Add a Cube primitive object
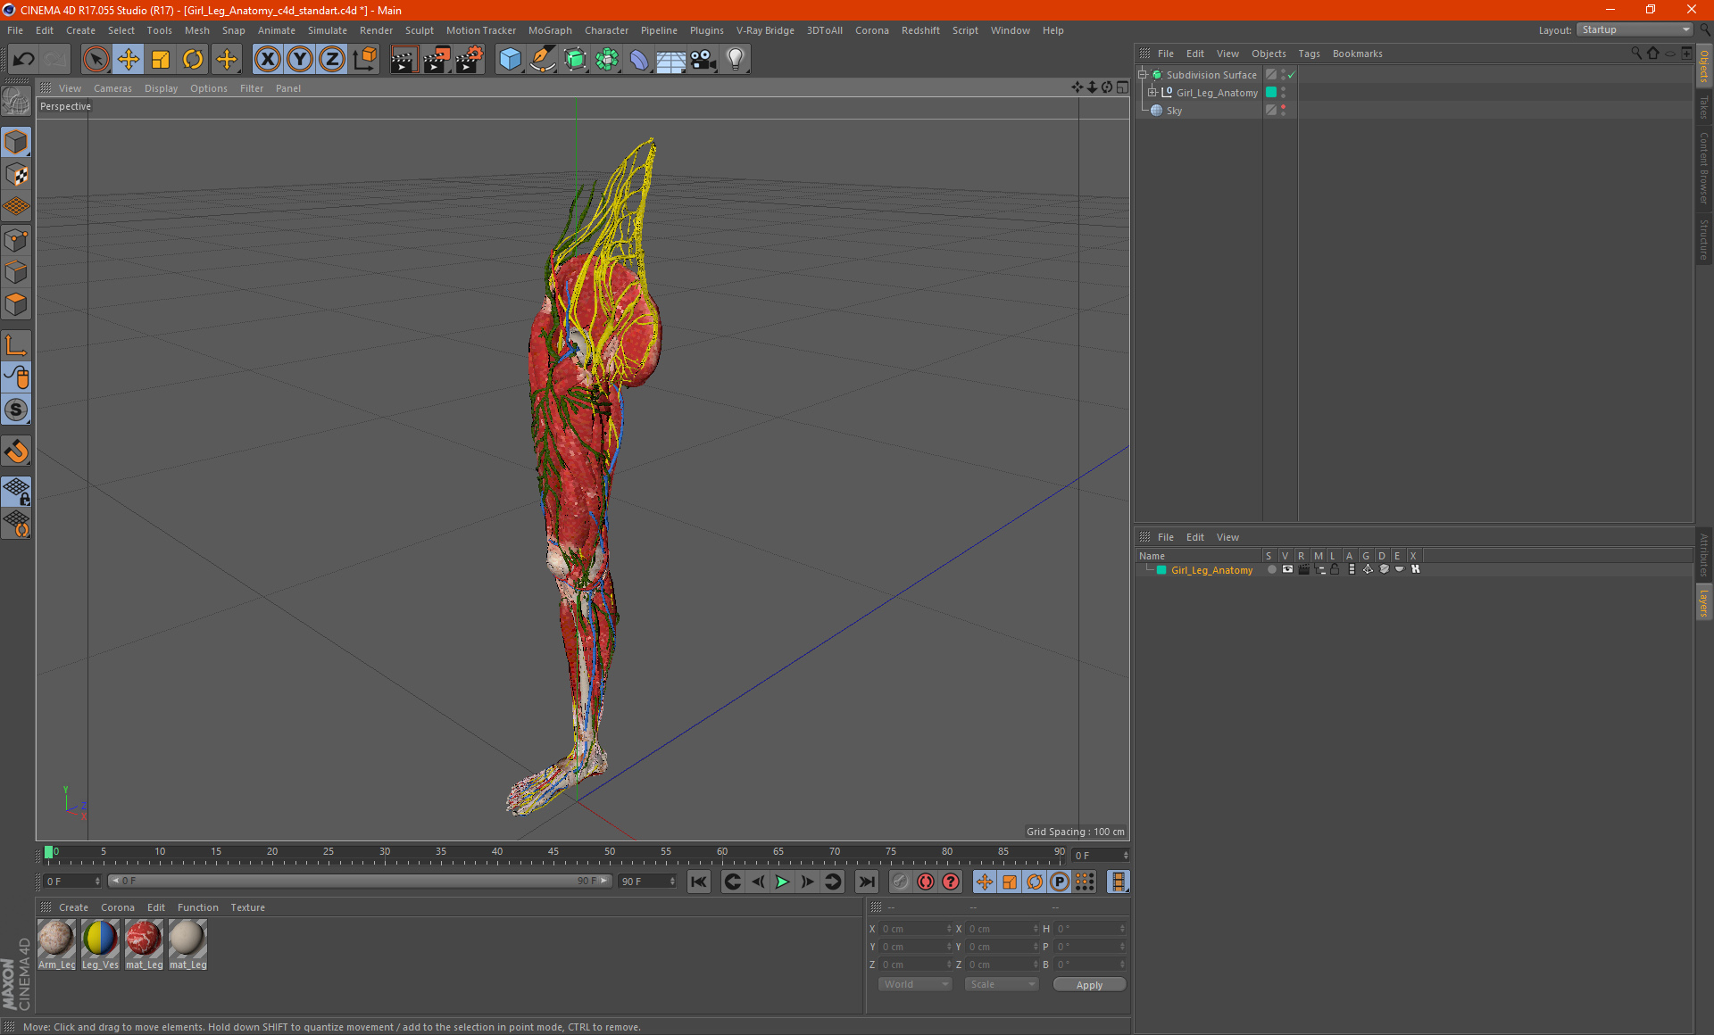Screen dimensions: 1714x1035 [x=510, y=60]
